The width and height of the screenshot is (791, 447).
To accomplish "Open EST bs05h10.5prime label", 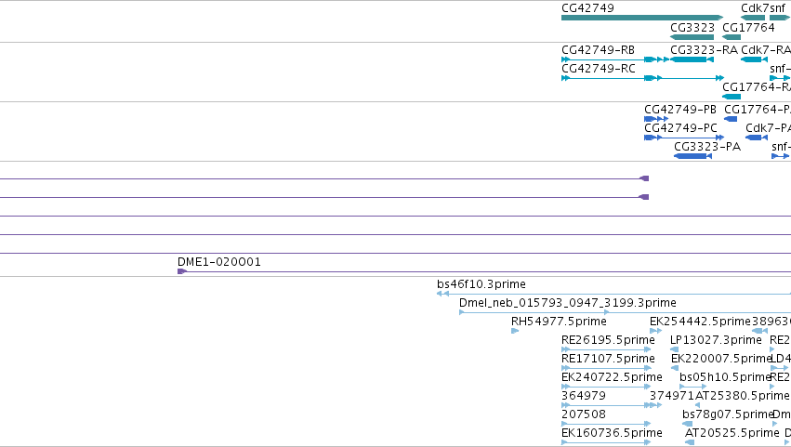I will click(x=724, y=378).
